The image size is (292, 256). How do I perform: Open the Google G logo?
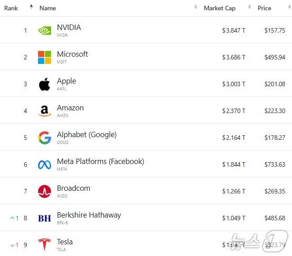tap(44, 138)
